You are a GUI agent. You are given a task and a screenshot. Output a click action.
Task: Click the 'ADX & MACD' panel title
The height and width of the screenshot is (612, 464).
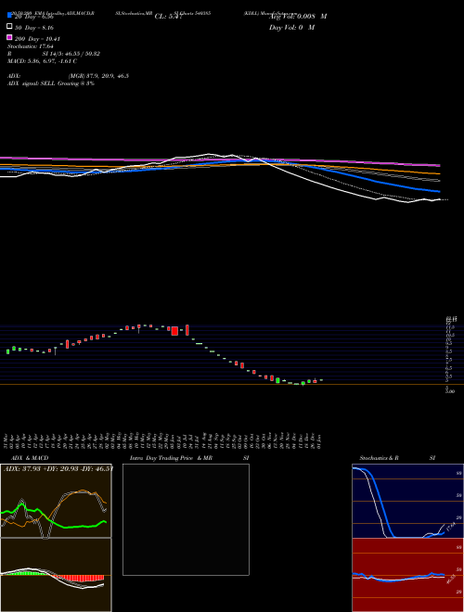coord(30,458)
